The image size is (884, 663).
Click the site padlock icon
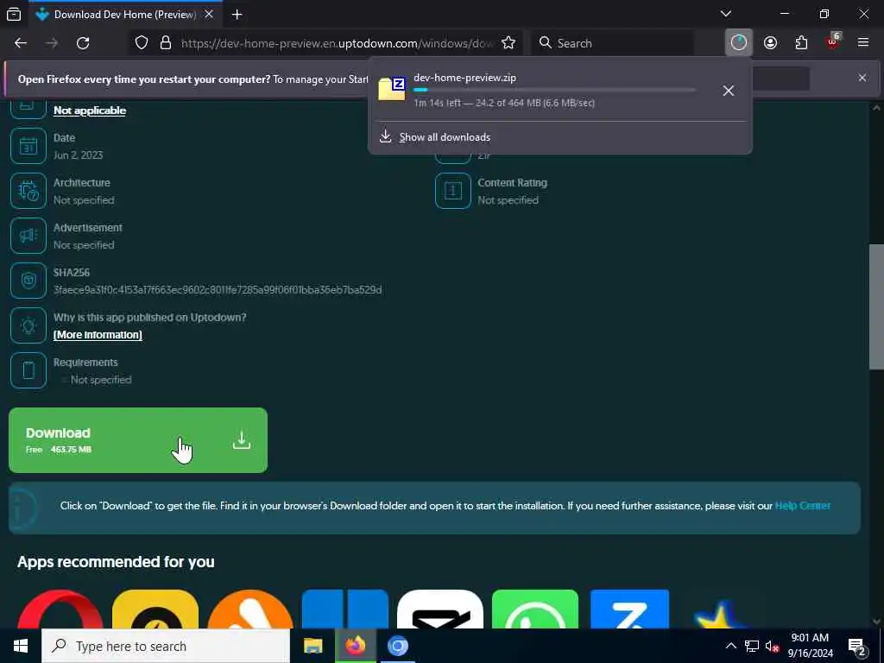[166, 43]
